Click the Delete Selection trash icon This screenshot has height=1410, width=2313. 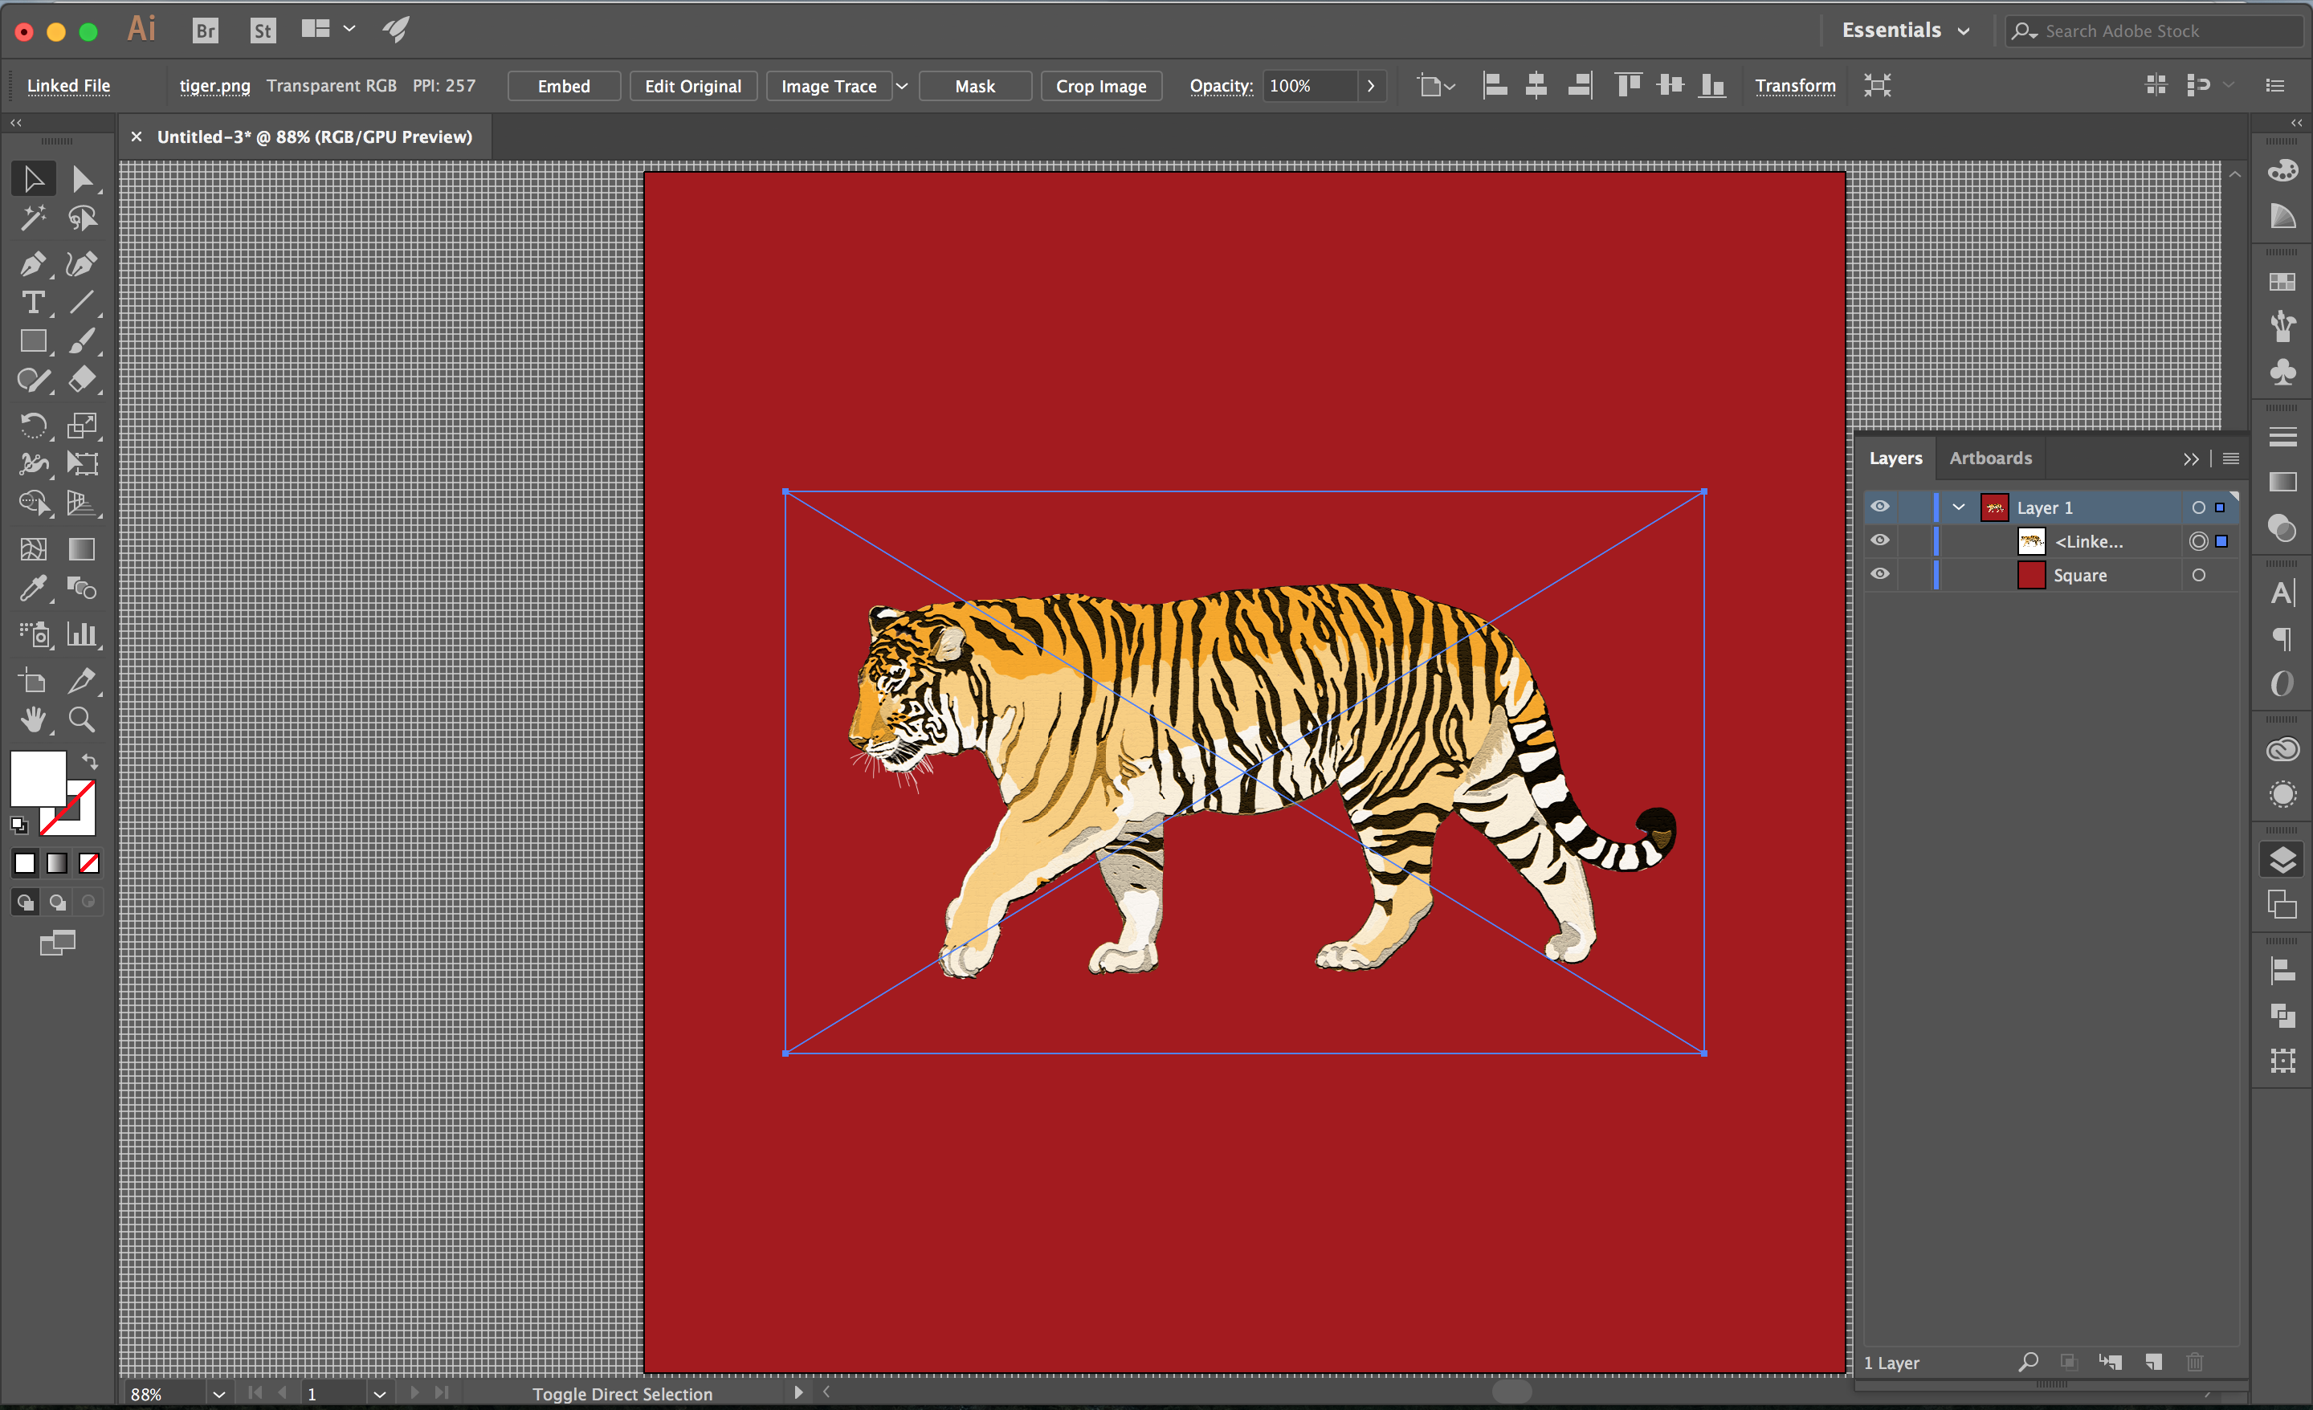[x=2194, y=1362]
